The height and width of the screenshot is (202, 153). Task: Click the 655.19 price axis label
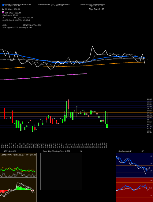[149, 102]
